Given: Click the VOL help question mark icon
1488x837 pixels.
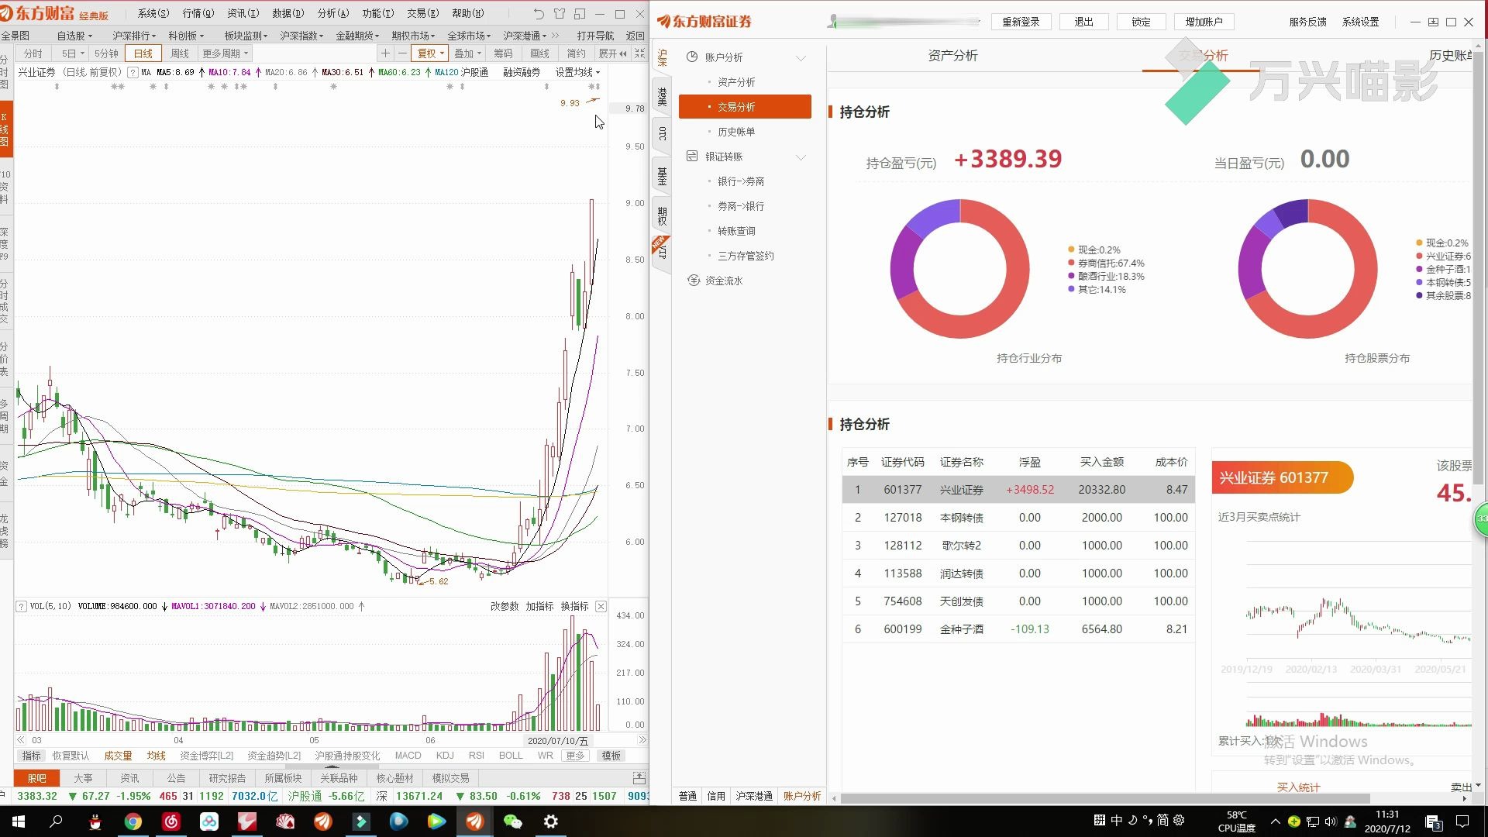Looking at the screenshot, I should [21, 606].
